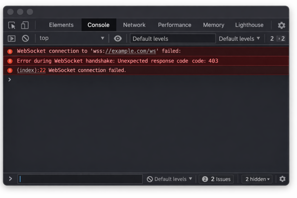Image resolution: width=297 pixels, height=198 pixels.
Task: Open the Default levels filter dropdown
Action: click(240, 38)
